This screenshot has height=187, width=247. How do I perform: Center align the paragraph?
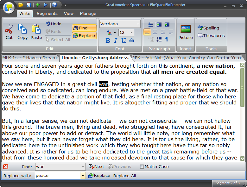tap(155, 32)
